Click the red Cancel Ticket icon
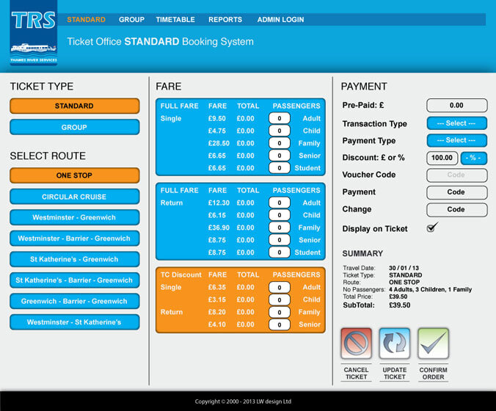The height and width of the screenshot is (411, 496). 357,343
